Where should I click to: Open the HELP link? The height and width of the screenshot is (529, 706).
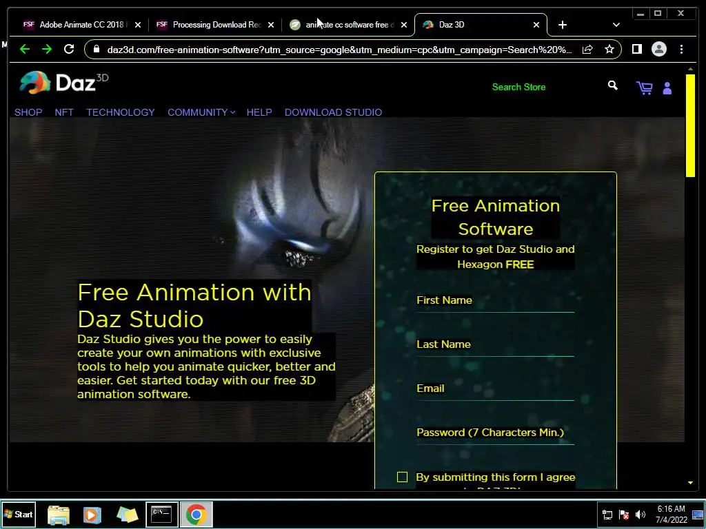click(x=259, y=112)
